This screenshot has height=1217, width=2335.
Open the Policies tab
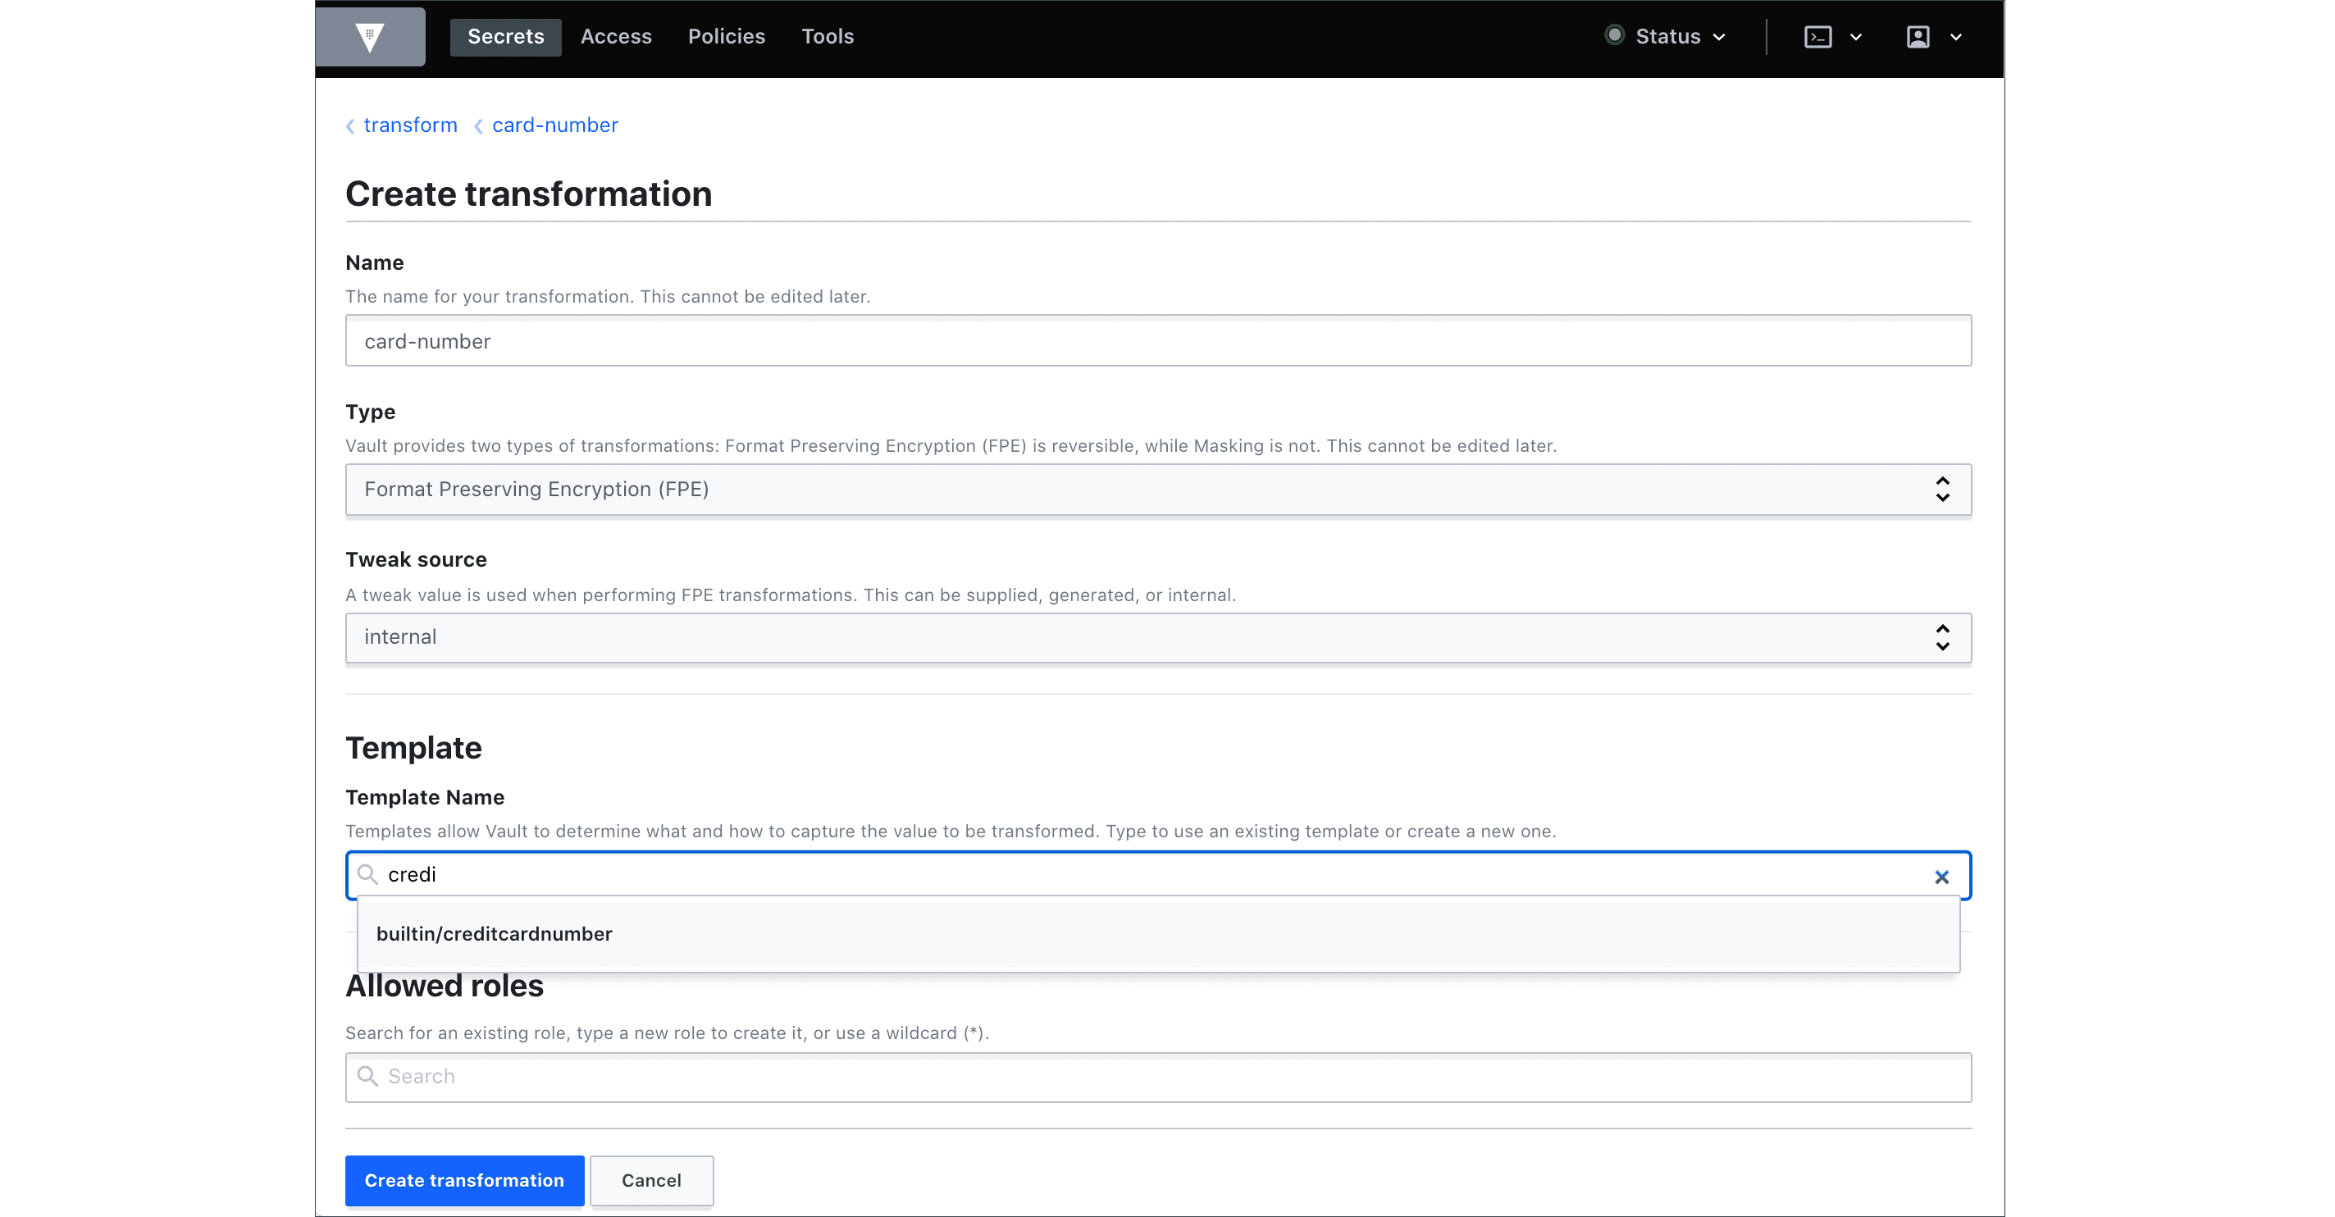(x=726, y=36)
